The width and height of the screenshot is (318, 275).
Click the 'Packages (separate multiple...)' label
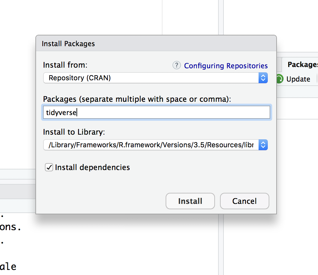[x=137, y=99]
